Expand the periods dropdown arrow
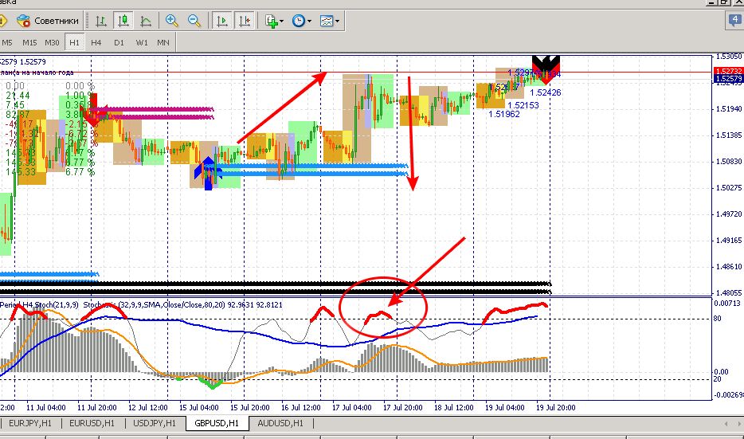Image resolution: width=744 pixels, height=439 pixels. coord(309,22)
